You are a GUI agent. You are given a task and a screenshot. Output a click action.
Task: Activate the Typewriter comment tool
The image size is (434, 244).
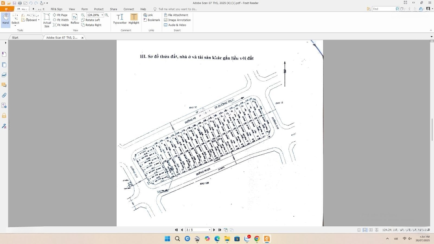pyautogui.click(x=120, y=18)
